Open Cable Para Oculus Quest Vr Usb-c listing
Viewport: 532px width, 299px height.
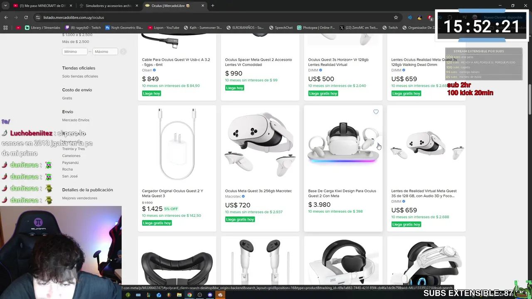[176, 62]
